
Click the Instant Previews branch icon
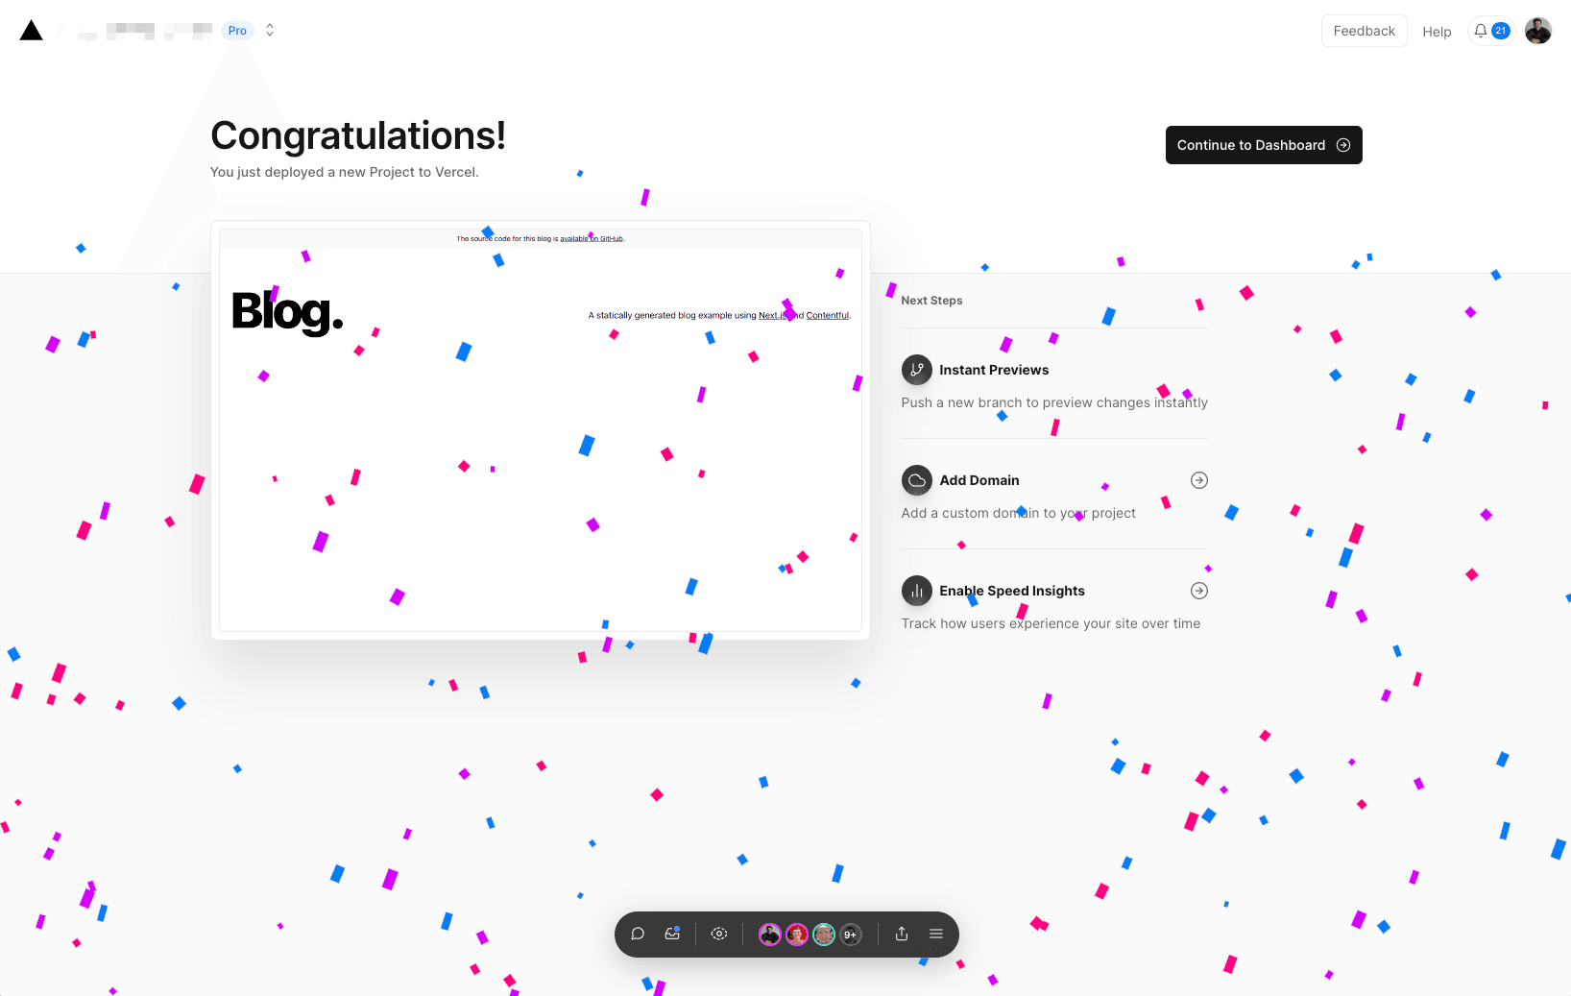pos(917,370)
